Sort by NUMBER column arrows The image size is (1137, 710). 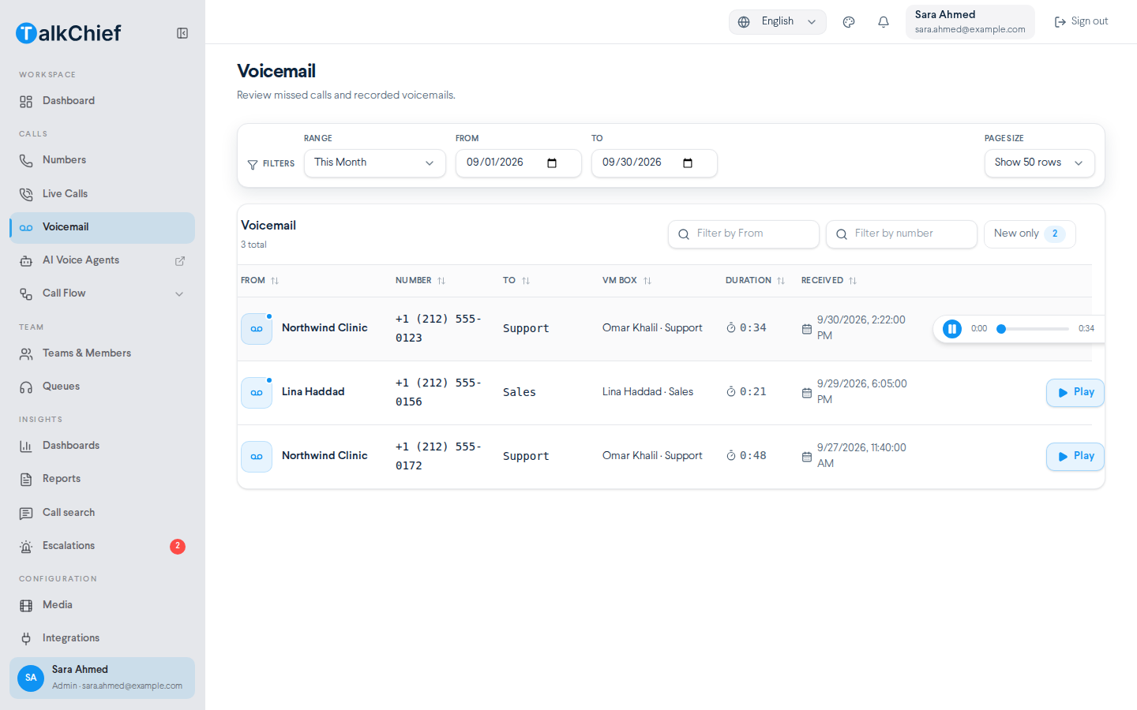click(x=441, y=281)
